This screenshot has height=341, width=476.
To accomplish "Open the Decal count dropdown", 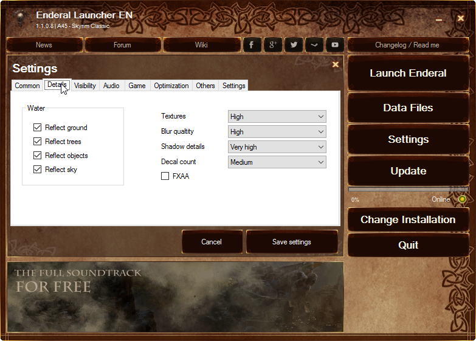I will [277, 162].
